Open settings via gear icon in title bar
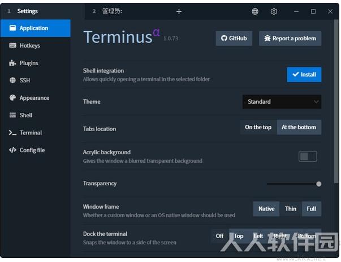341x262 pixels. tap(274, 11)
